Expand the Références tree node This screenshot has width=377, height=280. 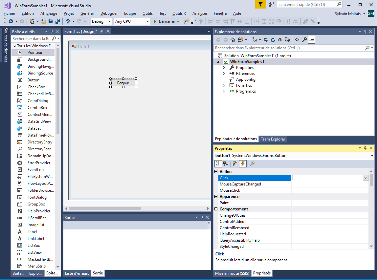(x=224, y=73)
